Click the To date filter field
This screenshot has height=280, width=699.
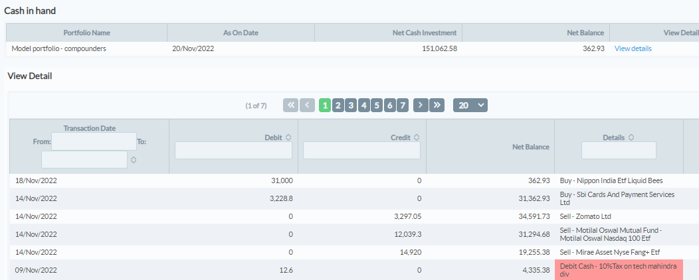pos(84,160)
